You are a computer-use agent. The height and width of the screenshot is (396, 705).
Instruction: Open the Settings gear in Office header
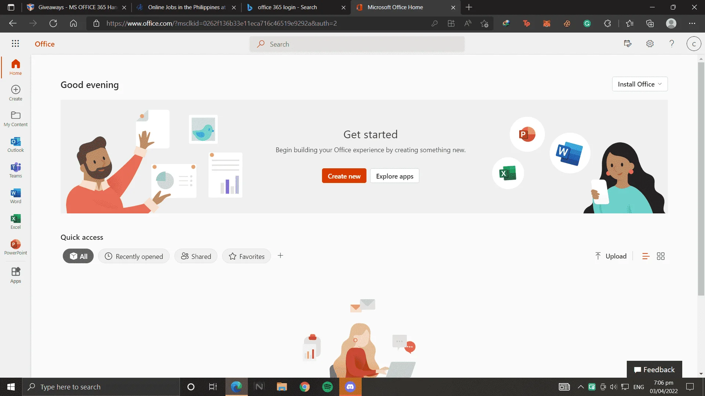[x=650, y=44]
